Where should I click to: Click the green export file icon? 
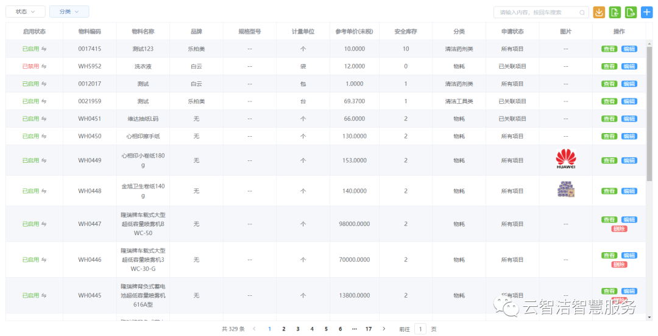631,12
